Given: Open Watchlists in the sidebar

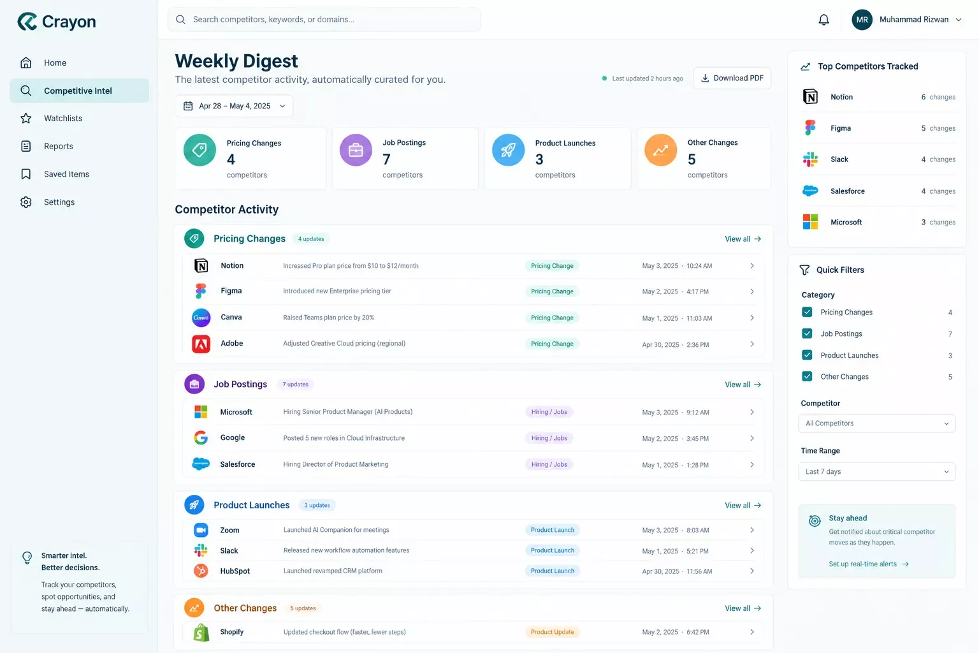Looking at the screenshot, I should pyautogui.click(x=79, y=119).
